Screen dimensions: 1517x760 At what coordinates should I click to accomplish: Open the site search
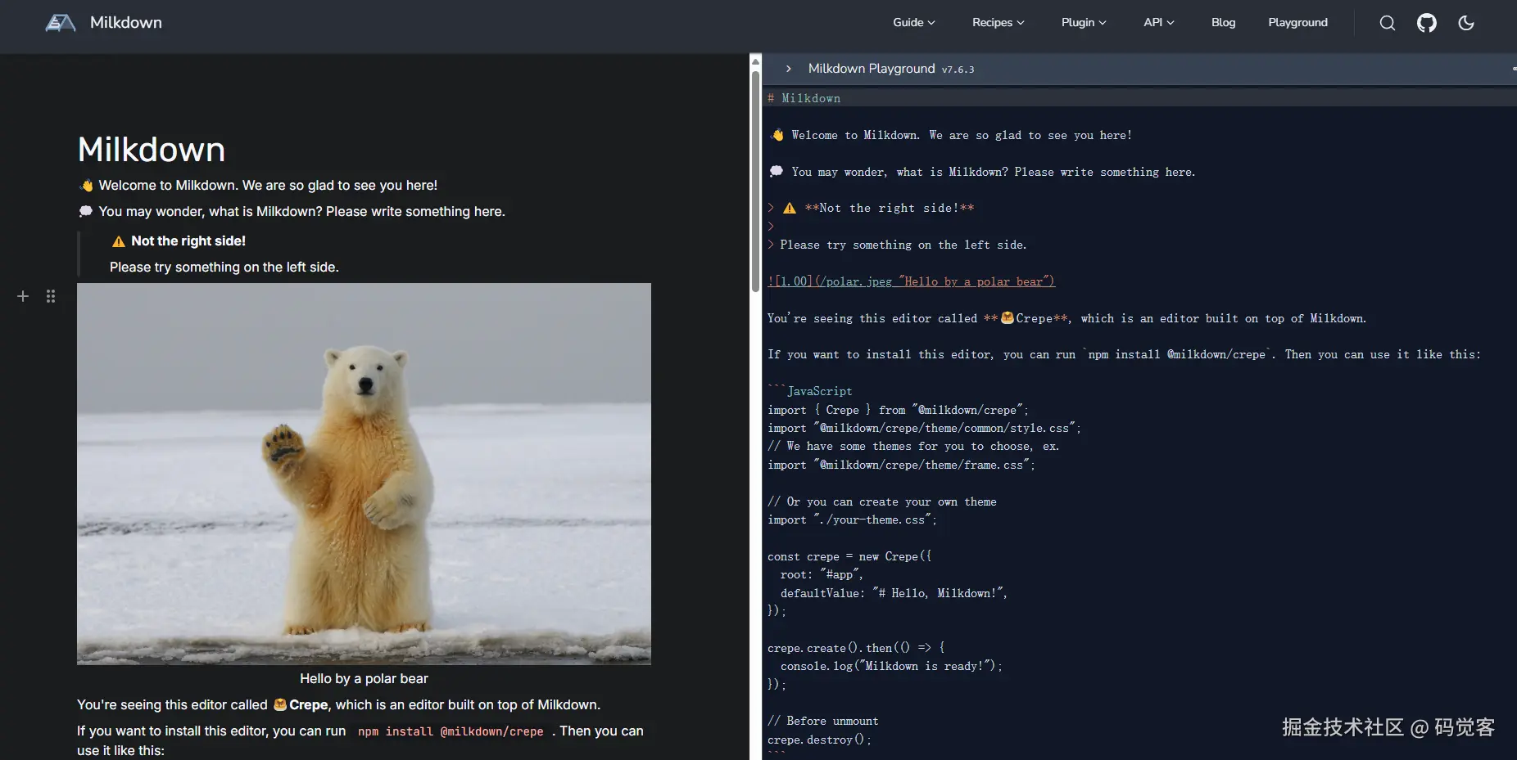tap(1388, 23)
